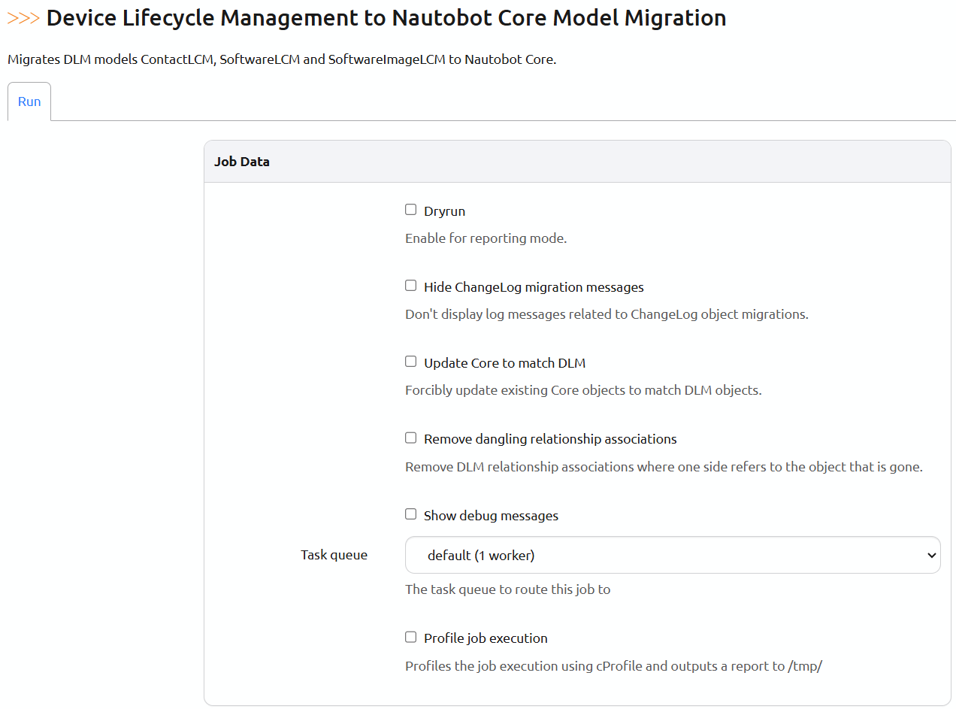Click the "Update Core to match DLM" label
The width and height of the screenshot is (956, 709).
[504, 363]
